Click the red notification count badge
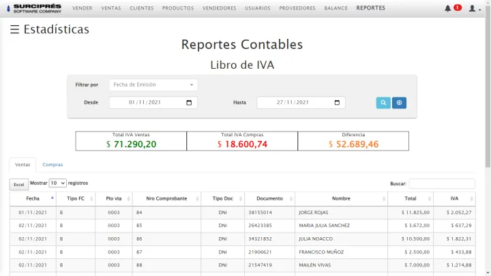This screenshot has height=276, width=491. [x=458, y=7]
